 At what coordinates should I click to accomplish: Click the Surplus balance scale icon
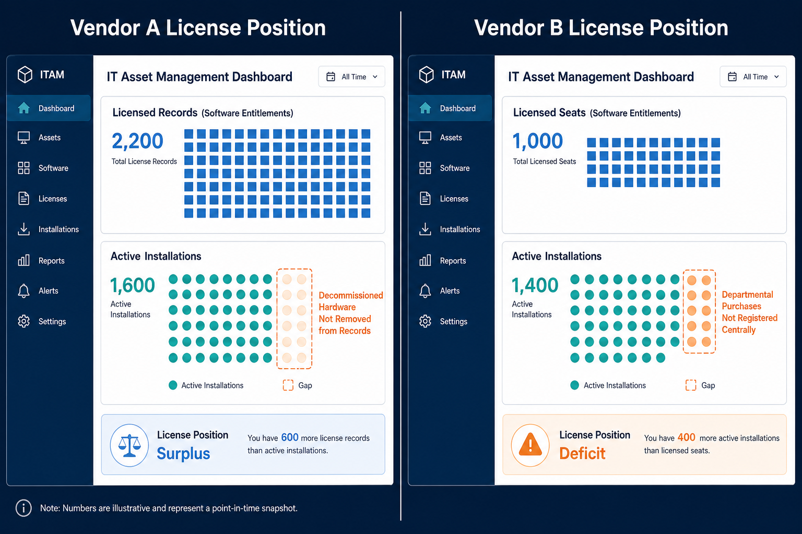[129, 445]
